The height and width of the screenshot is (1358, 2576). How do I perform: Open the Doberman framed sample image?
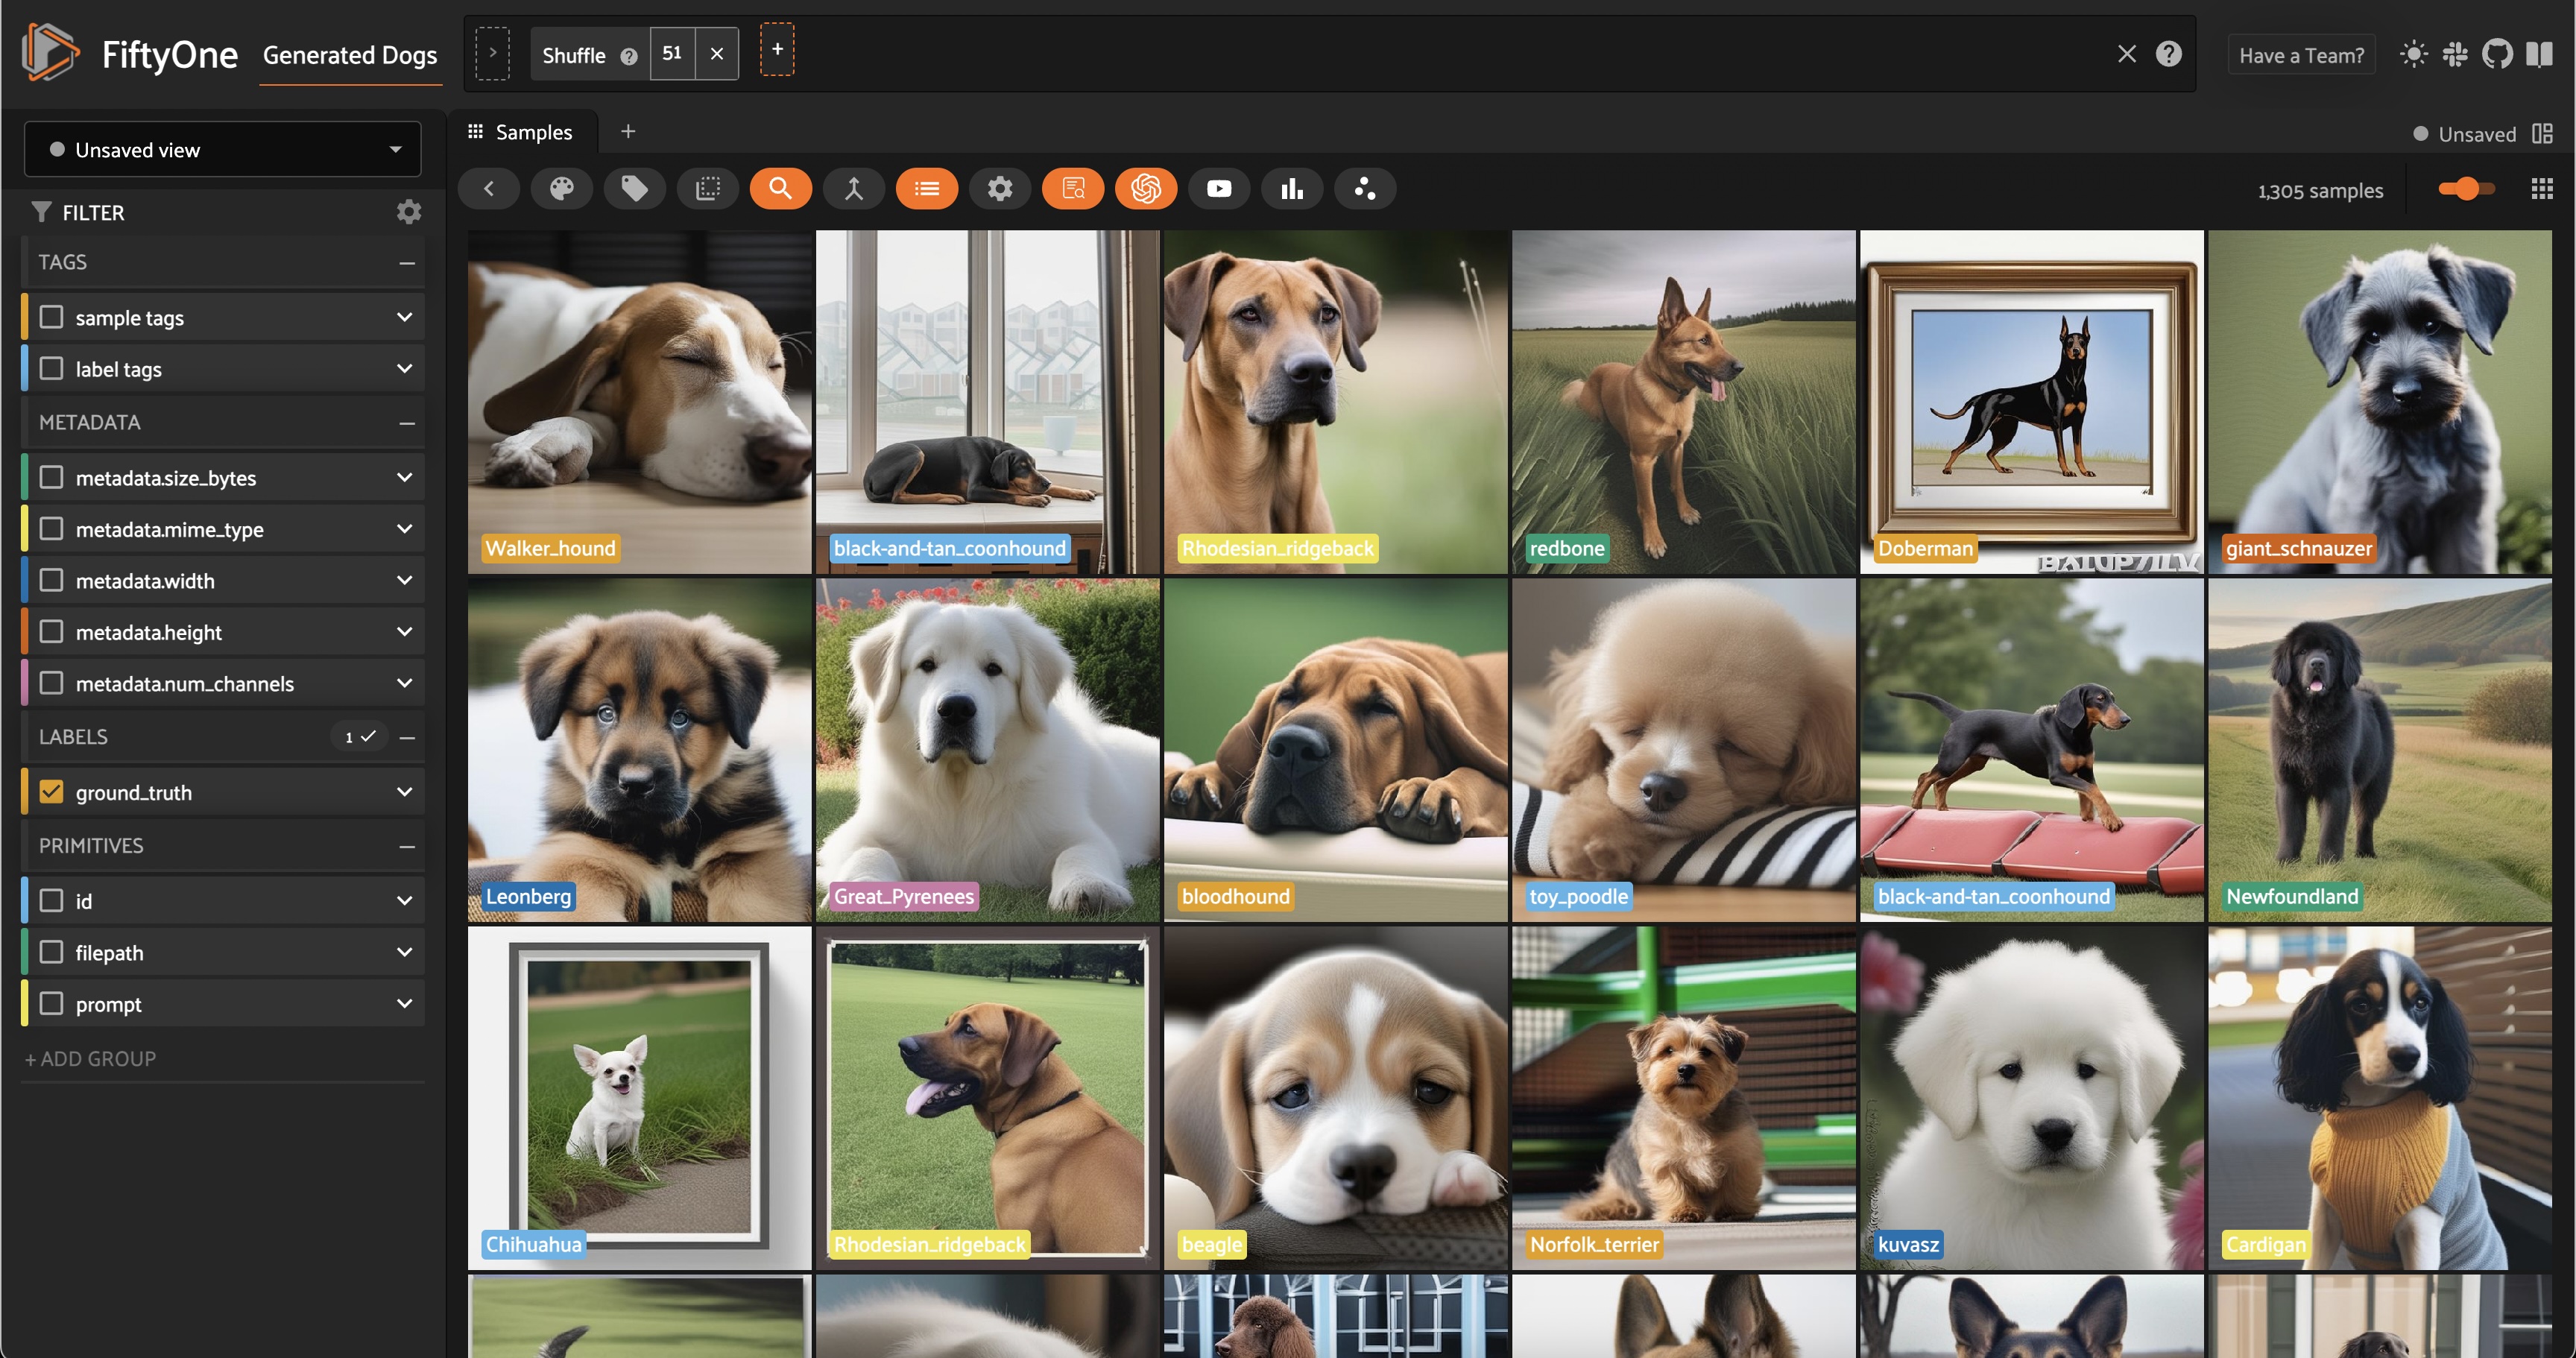tap(2031, 402)
